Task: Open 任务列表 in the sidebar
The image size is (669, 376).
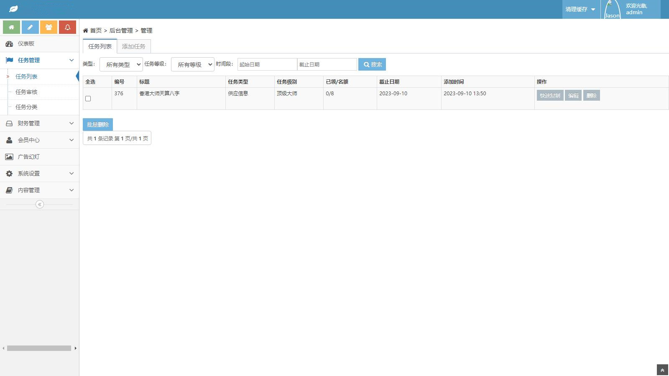Action: tap(26, 76)
